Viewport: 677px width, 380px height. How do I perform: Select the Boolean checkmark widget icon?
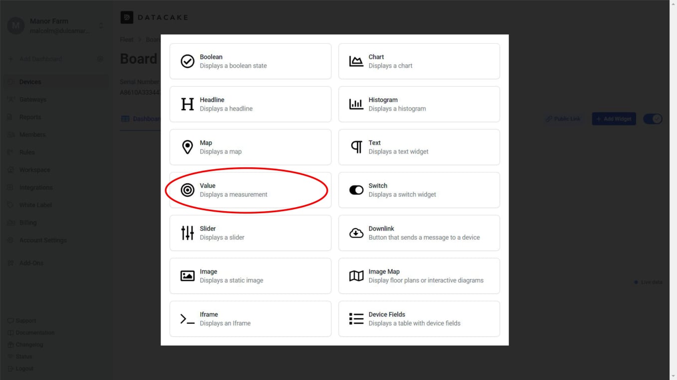187,61
